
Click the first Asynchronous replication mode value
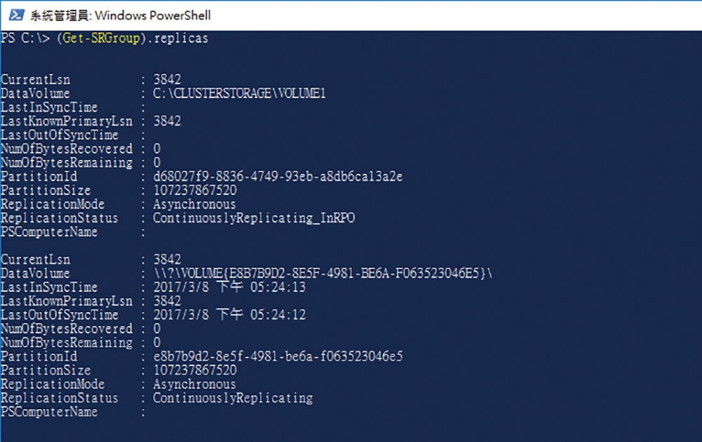[x=194, y=204]
